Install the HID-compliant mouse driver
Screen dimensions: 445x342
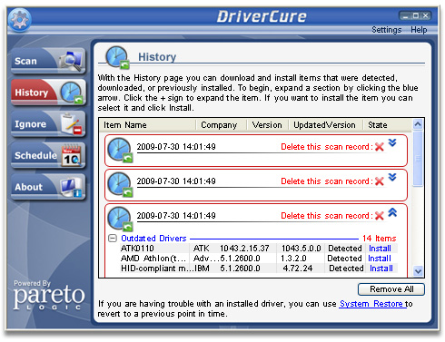click(x=381, y=269)
